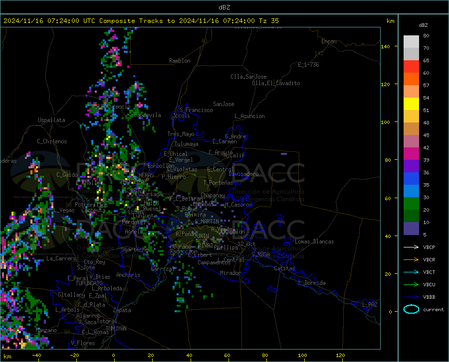Click the Catitas map label

pyautogui.click(x=285, y=268)
